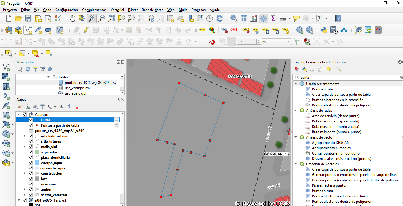The width and height of the screenshot is (403, 206).
Task: Toggle visibility of the Rutas layer
Action: [30, 120]
